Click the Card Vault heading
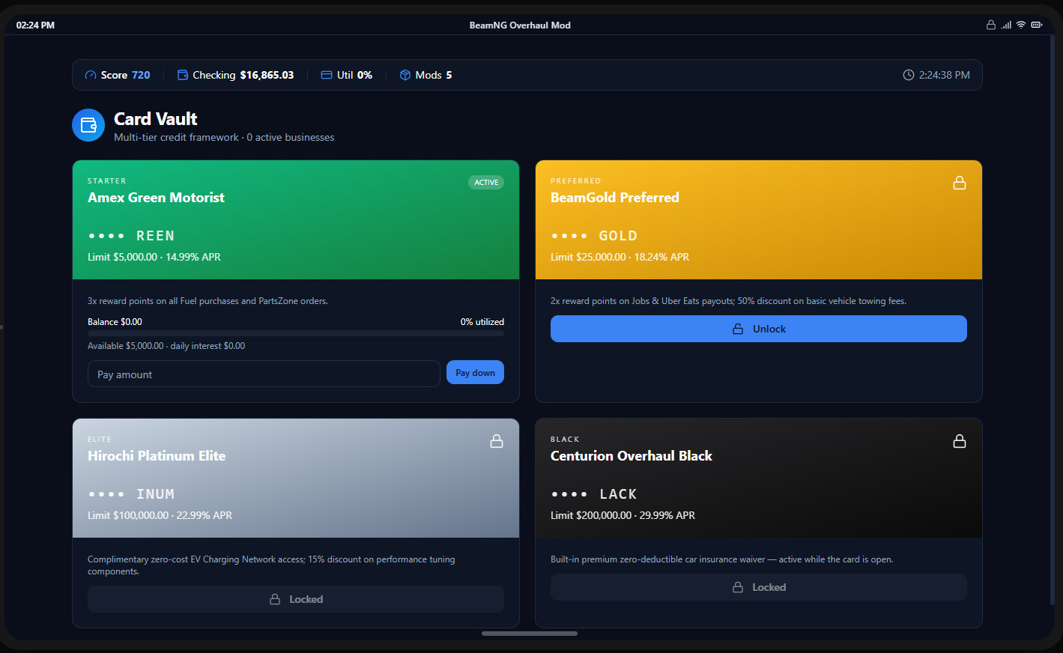The height and width of the screenshot is (653, 1063). pyautogui.click(x=156, y=119)
